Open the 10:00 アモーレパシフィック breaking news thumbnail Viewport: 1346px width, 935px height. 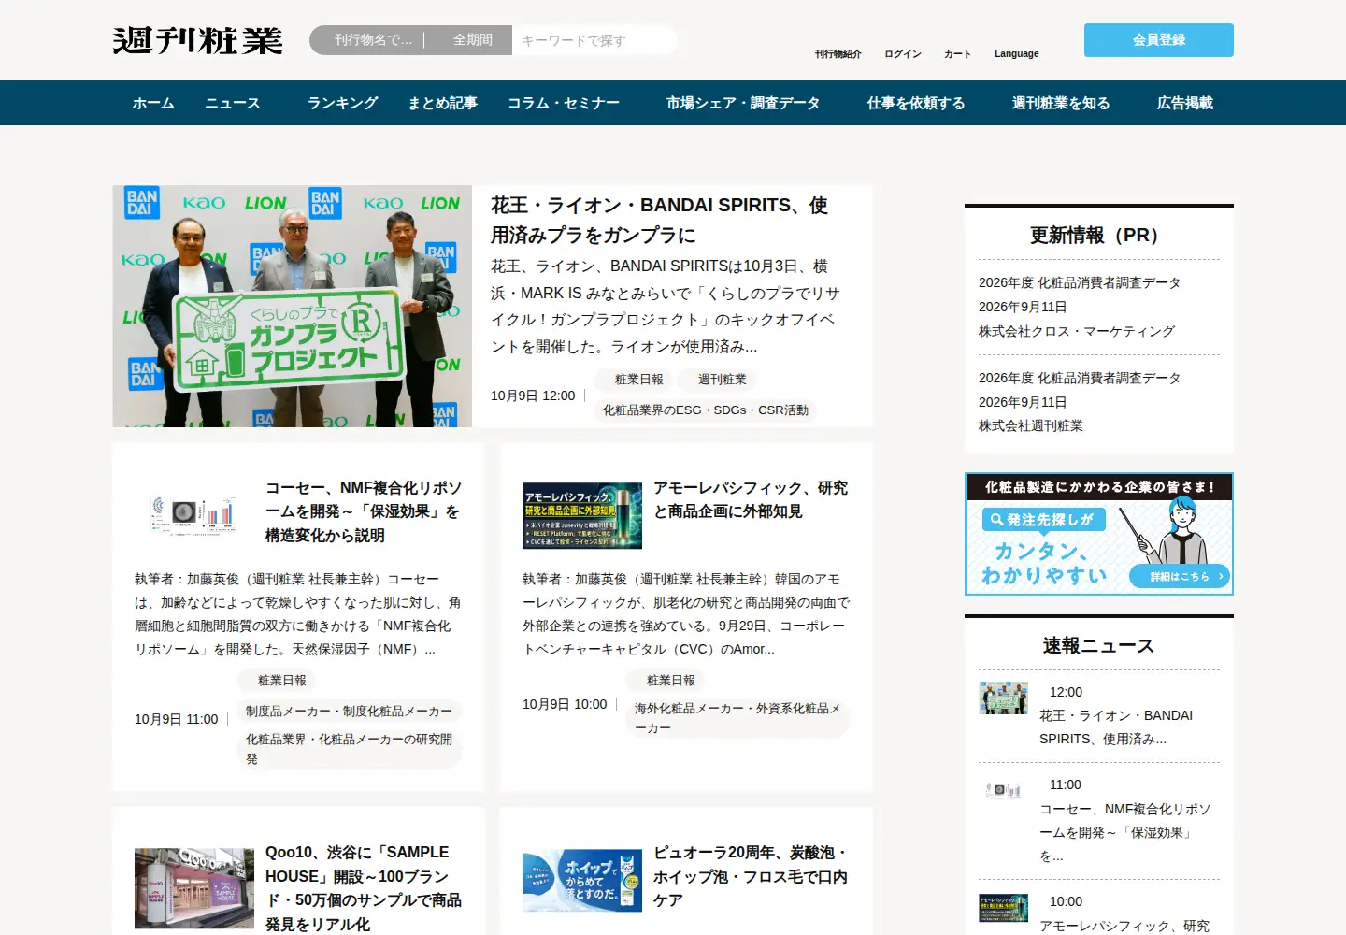coord(1003,907)
